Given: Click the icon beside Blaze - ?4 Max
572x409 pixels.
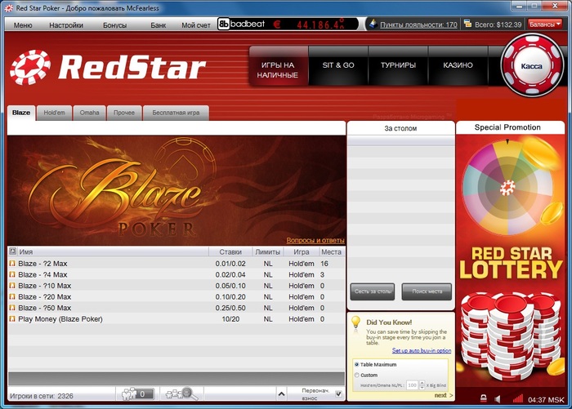Looking at the screenshot, I should click(x=12, y=274).
